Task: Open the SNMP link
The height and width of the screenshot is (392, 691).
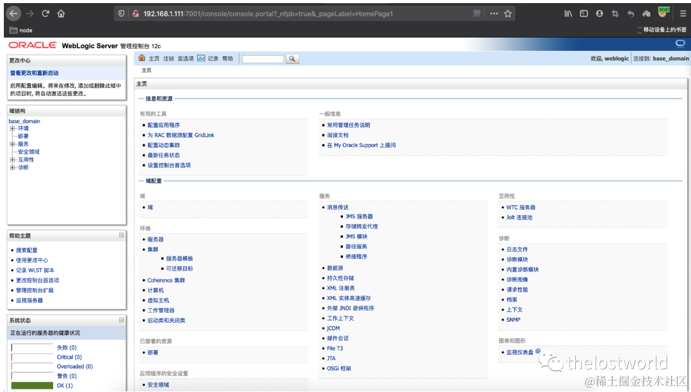Action: tap(513, 320)
